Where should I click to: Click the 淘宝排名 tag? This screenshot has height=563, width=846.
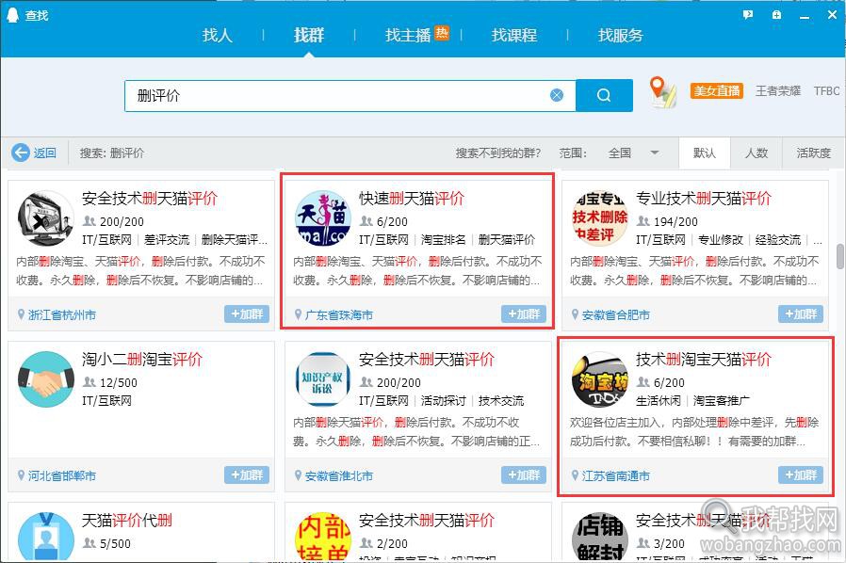coord(443,240)
